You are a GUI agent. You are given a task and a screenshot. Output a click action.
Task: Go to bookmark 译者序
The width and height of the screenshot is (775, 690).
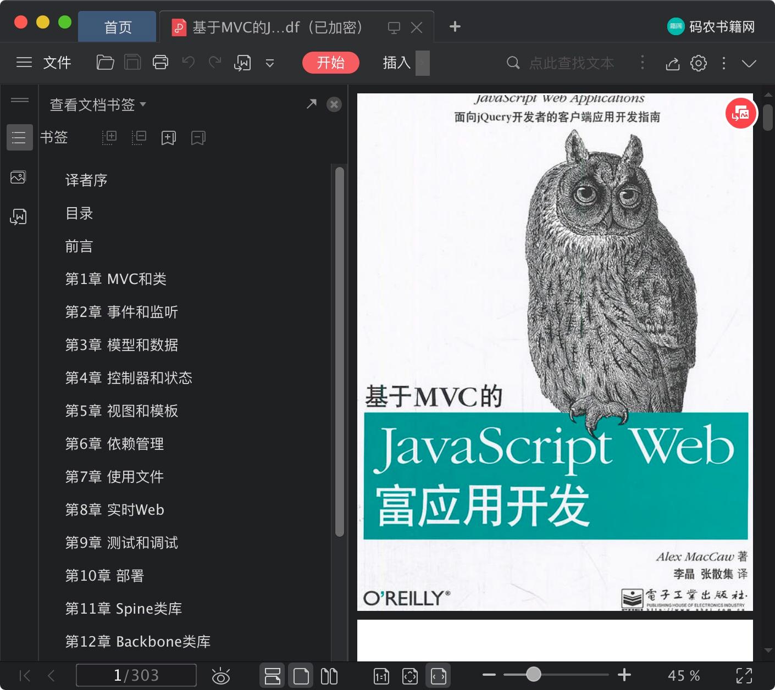click(86, 180)
